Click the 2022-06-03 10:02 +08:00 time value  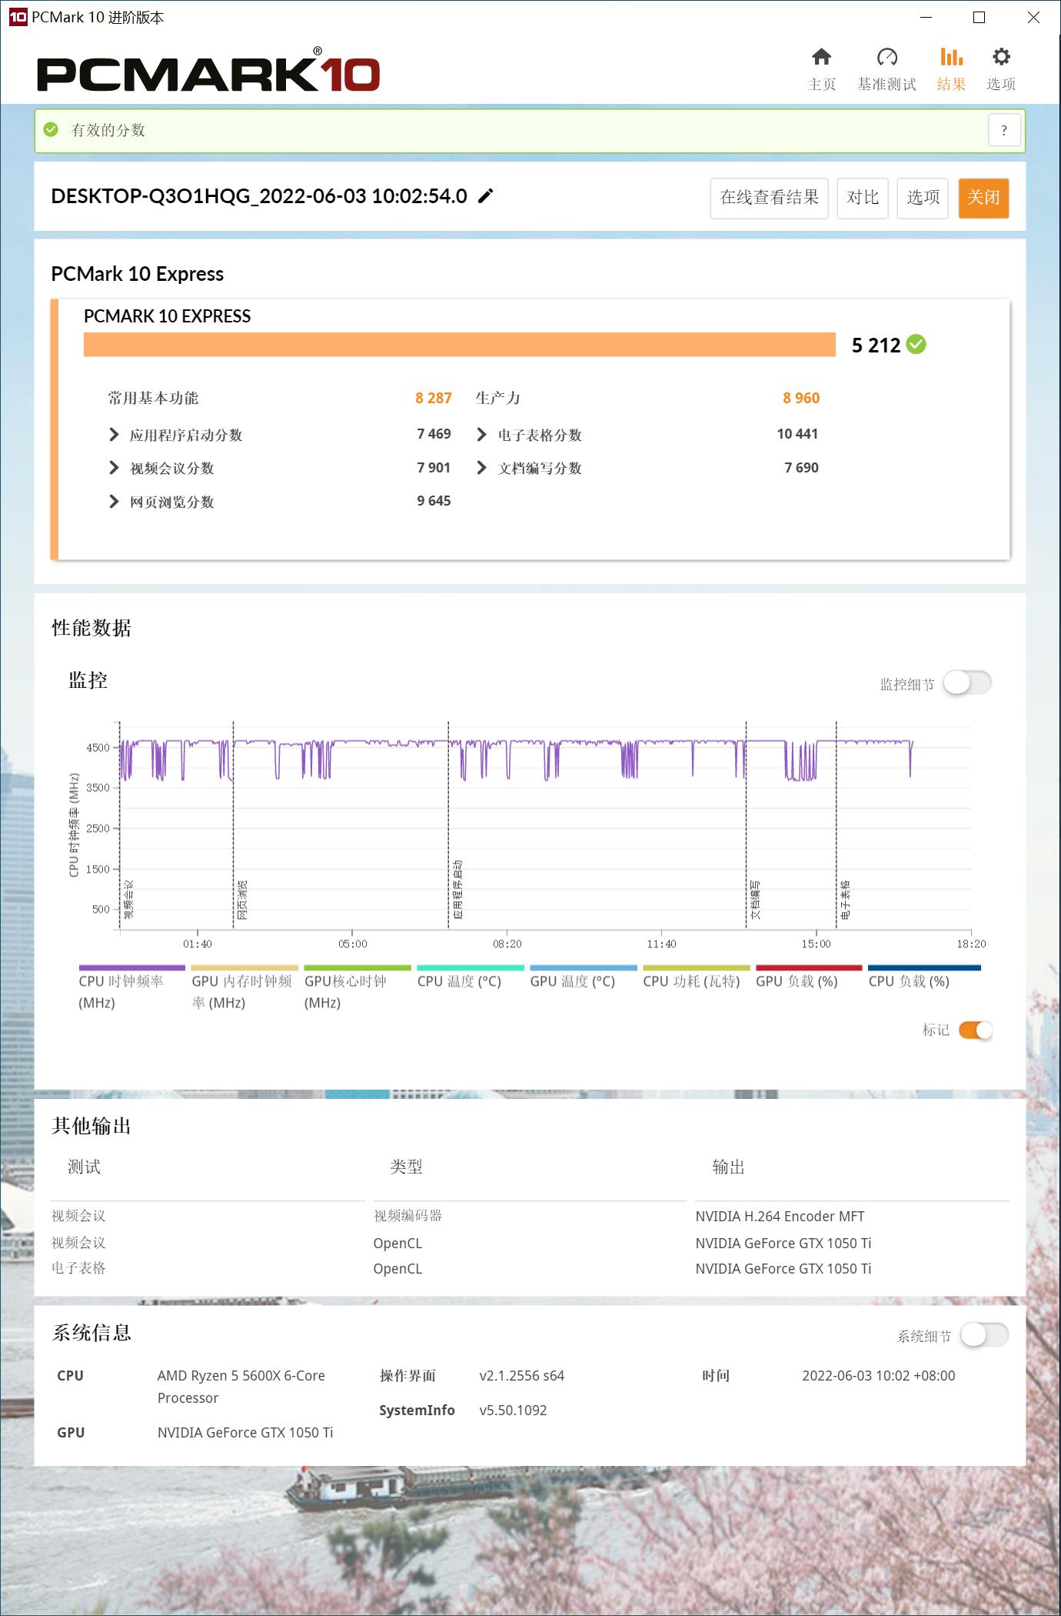coord(879,1376)
